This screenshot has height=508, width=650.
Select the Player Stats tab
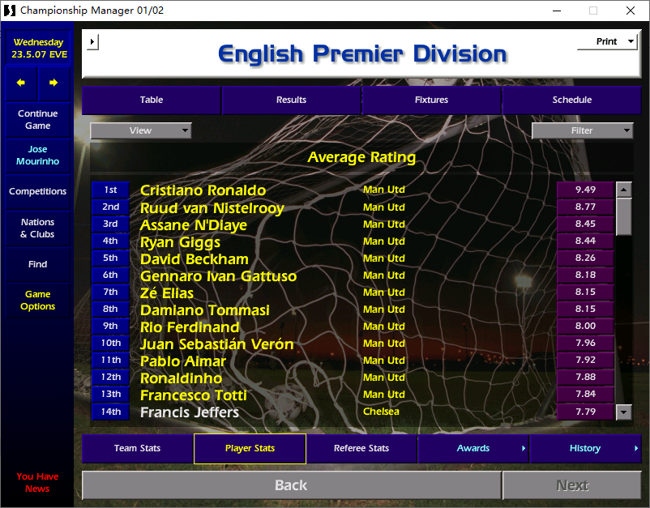250,448
